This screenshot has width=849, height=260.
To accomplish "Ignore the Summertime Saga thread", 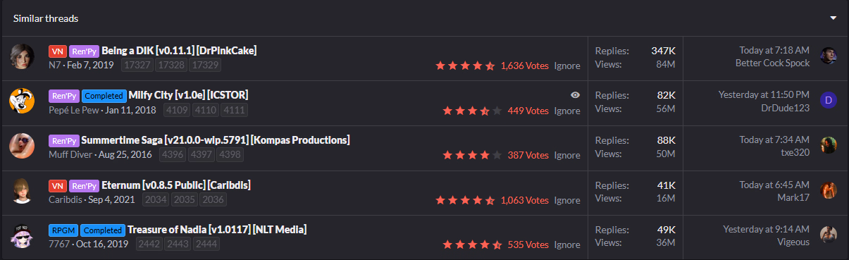I will pos(567,155).
